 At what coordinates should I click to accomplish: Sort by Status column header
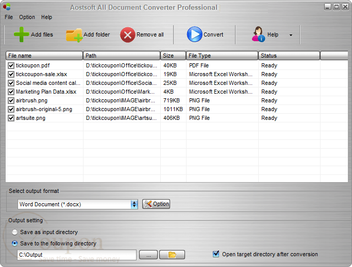(289, 56)
